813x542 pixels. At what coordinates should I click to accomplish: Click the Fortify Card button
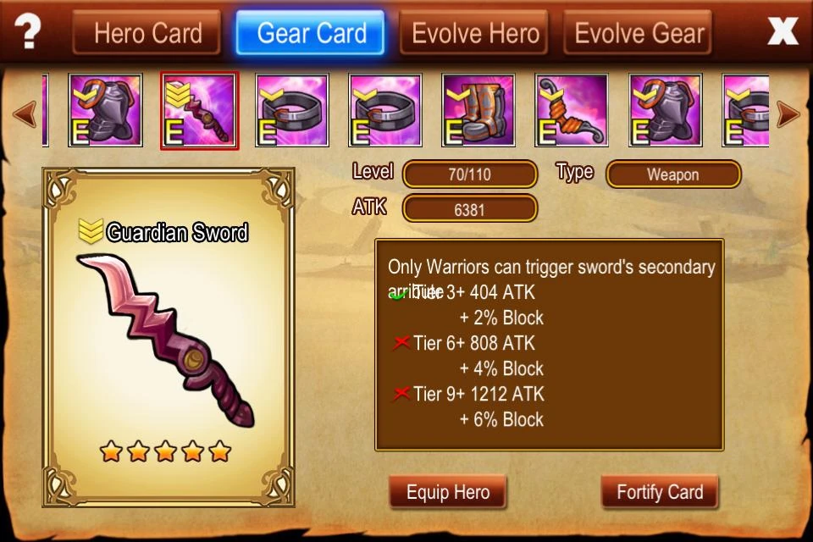[x=660, y=491]
